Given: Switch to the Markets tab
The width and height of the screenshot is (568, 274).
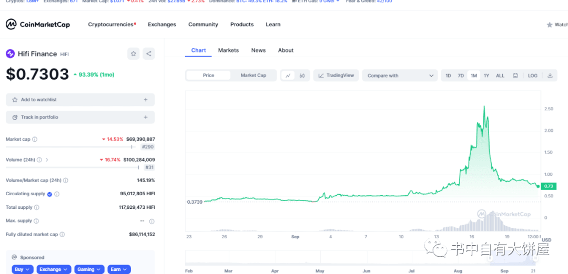Looking at the screenshot, I should pos(228,50).
